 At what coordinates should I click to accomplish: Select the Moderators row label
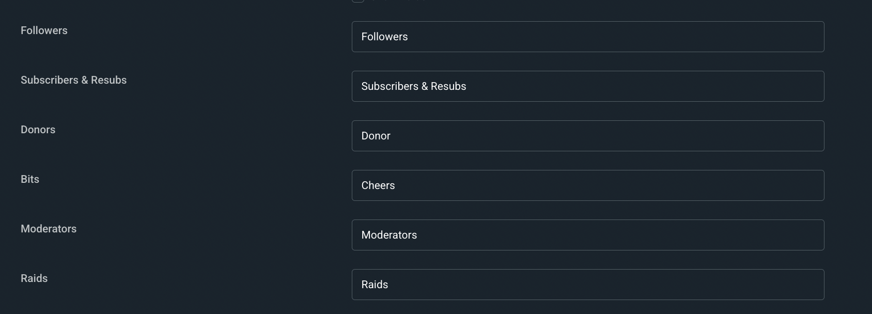point(48,229)
